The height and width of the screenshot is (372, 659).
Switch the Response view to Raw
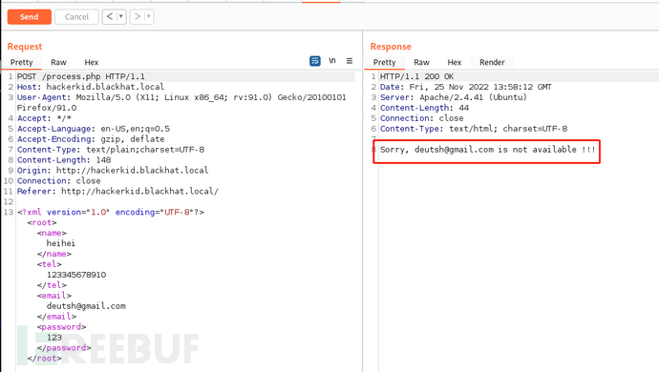[x=421, y=62]
